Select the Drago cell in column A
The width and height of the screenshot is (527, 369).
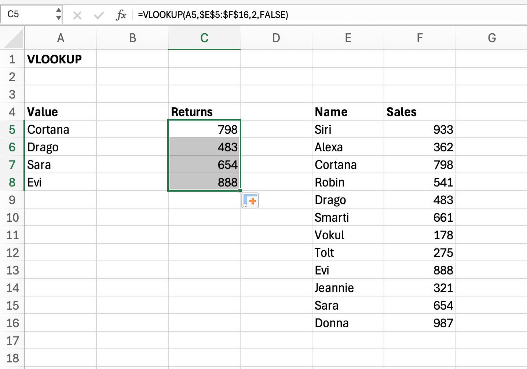(x=61, y=147)
